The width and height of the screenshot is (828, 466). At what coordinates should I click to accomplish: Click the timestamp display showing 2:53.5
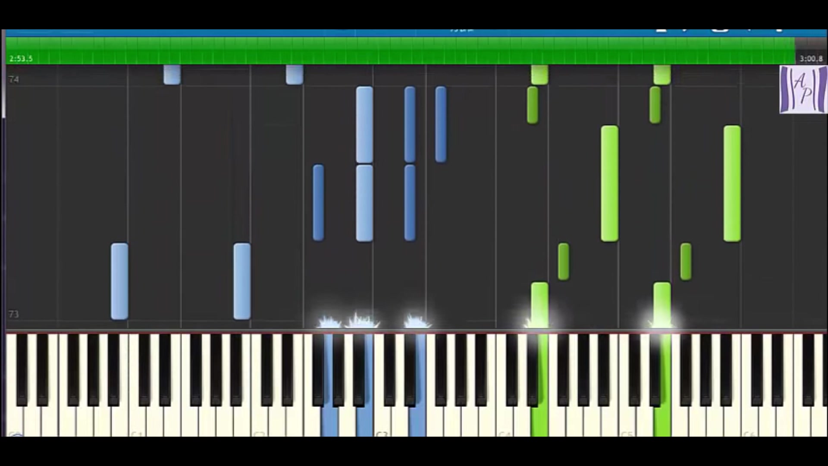pyautogui.click(x=20, y=58)
